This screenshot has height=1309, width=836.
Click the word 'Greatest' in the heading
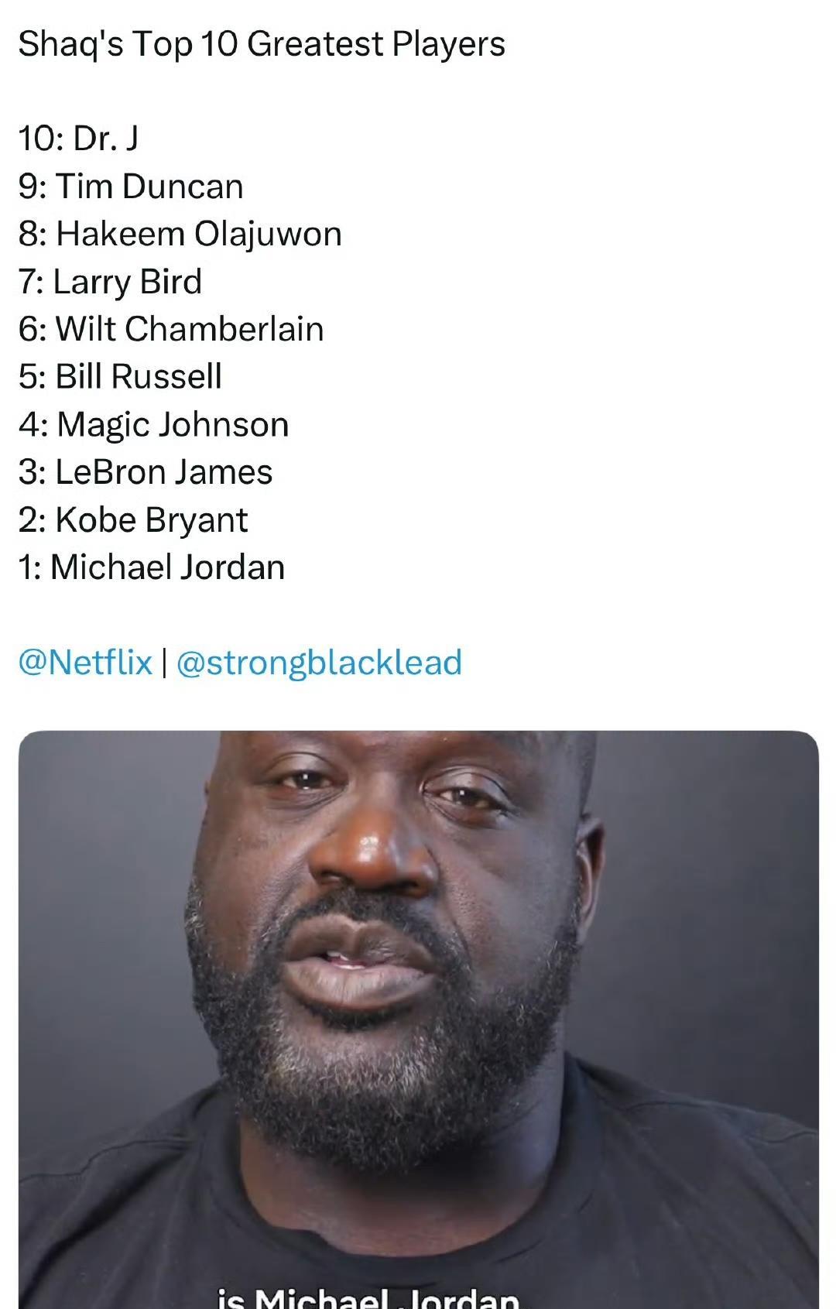(x=316, y=44)
